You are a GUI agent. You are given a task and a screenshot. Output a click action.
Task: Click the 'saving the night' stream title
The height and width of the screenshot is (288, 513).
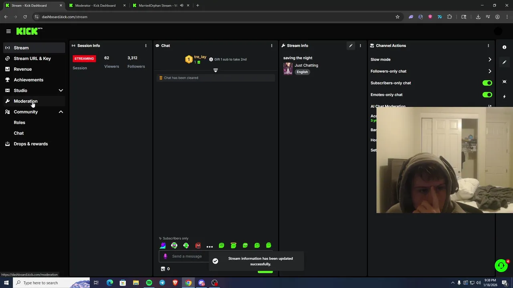coord(298,58)
